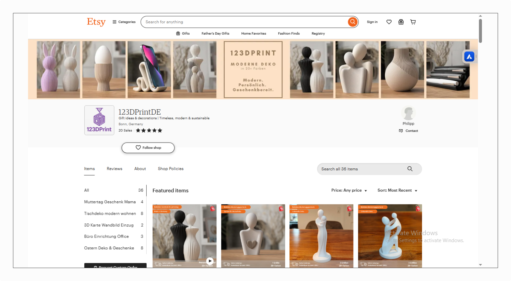Switch to the Shop Policies tab
This screenshot has height=281, width=511.
pos(171,169)
